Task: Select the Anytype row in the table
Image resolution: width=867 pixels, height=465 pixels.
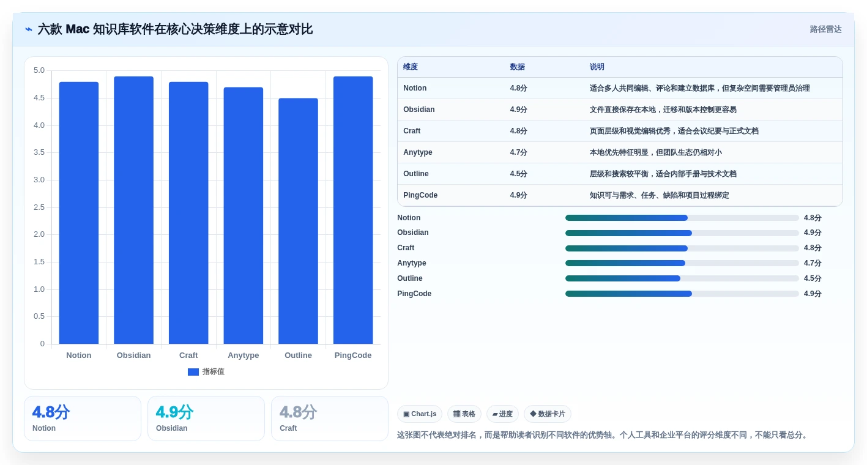Action: (x=620, y=152)
